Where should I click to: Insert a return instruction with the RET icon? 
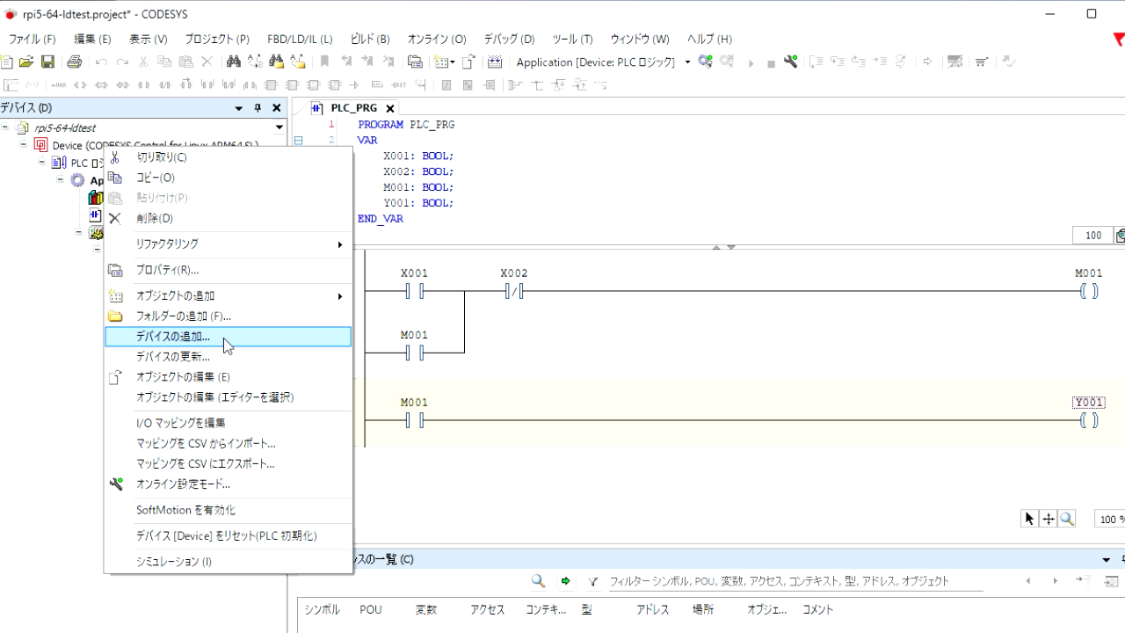click(x=399, y=84)
